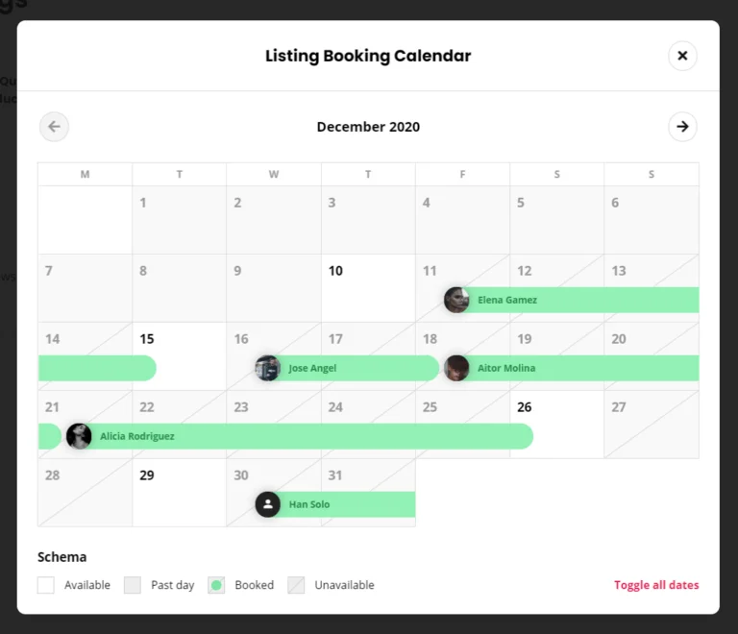This screenshot has height=634, width=738.
Task: Click the Available legend swatch
Action: [x=46, y=585]
